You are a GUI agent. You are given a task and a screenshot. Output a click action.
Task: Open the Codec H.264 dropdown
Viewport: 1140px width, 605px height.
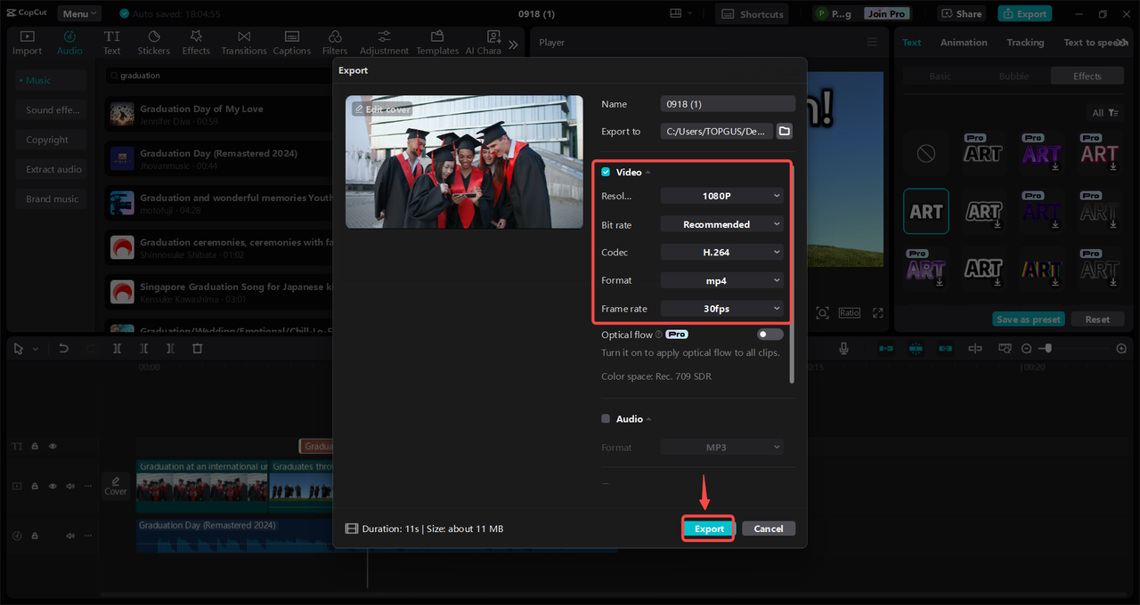coord(722,253)
